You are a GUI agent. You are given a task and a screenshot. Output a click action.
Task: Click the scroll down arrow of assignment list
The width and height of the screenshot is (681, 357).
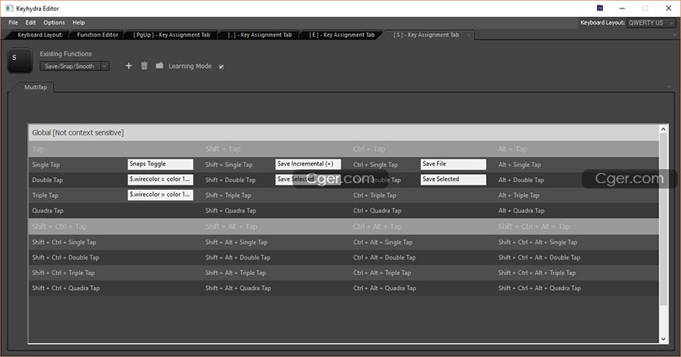(662, 338)
